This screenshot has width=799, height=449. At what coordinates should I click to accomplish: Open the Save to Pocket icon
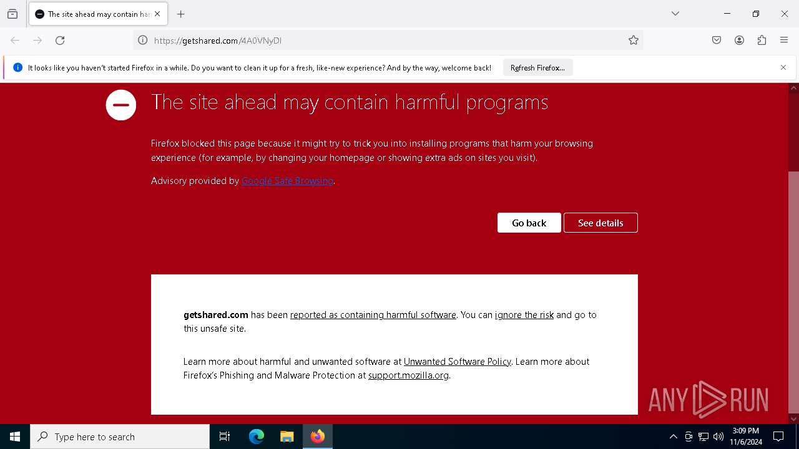pyautogui.click(x=717, y=41)
